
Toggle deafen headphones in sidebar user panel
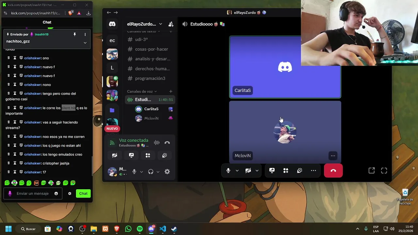tap(151, 172)
